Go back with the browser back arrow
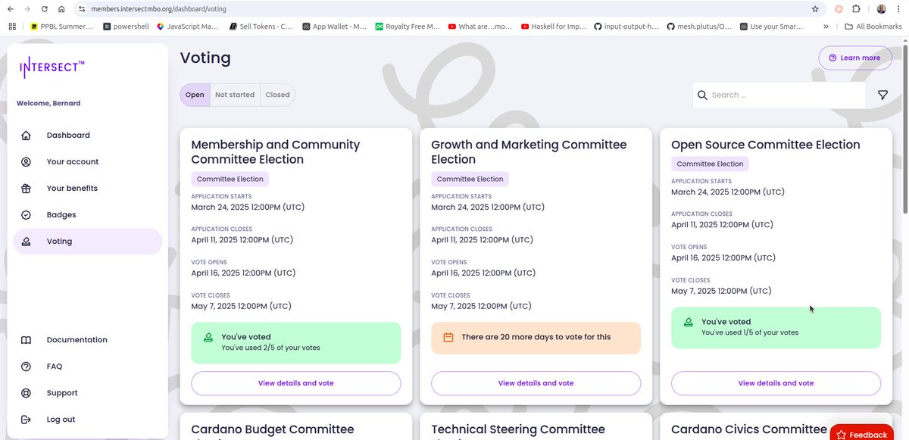This screenshot has height=440, width=909. 9,9
